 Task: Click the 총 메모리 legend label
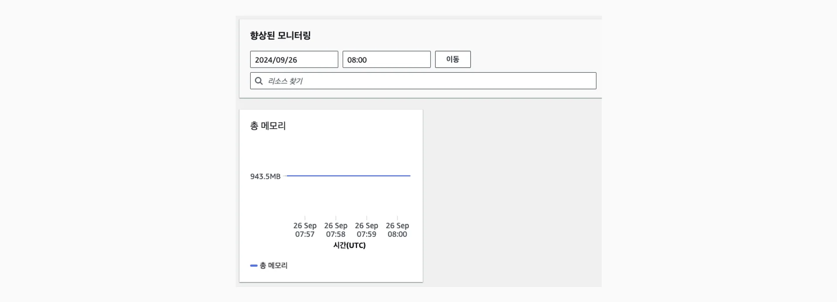click(273, 265)
